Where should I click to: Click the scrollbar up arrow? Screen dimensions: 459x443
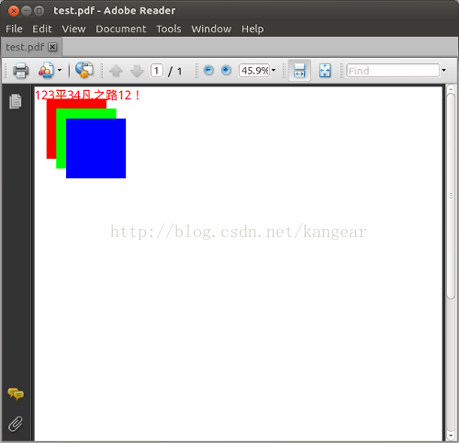[451, 89]
